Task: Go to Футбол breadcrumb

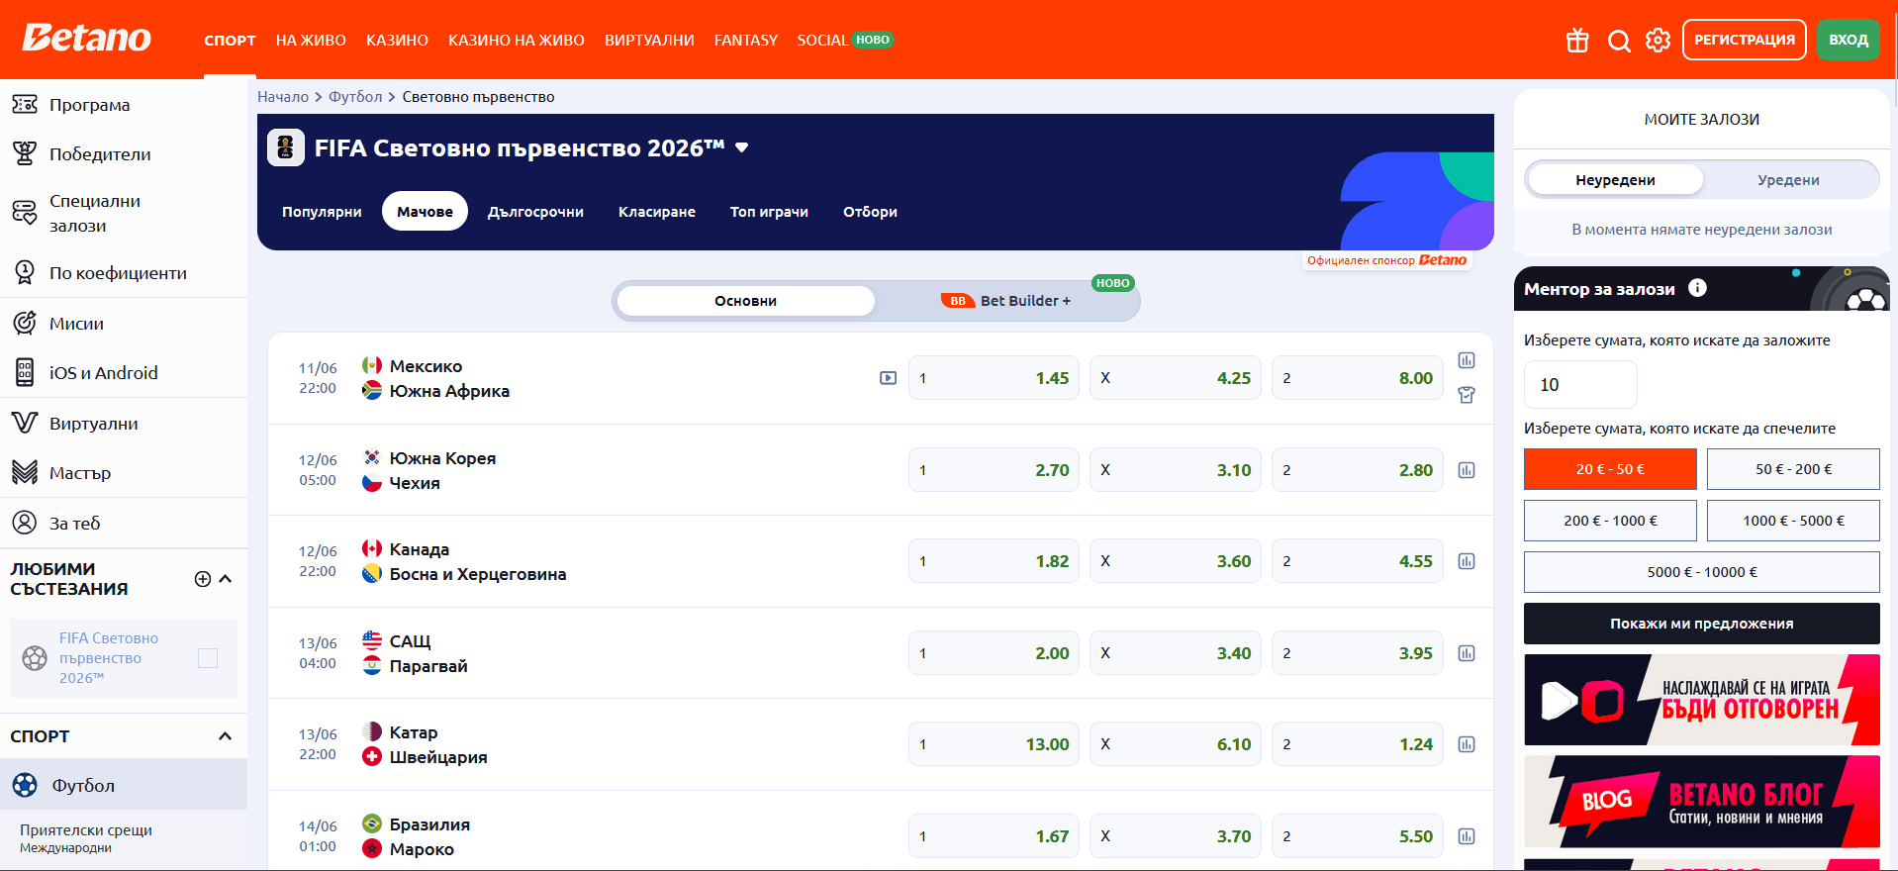Action: point(355,97)
